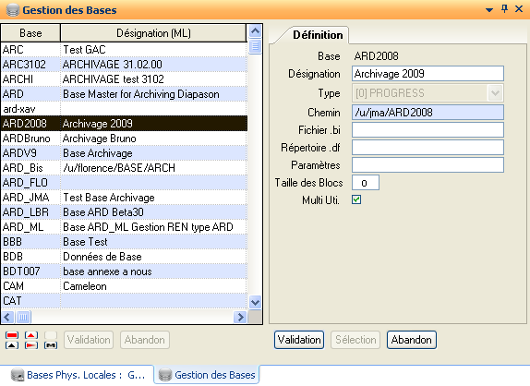The image size is (530, 386).
Task: Click the red up-triangle icon button
Action: [31, 335]
